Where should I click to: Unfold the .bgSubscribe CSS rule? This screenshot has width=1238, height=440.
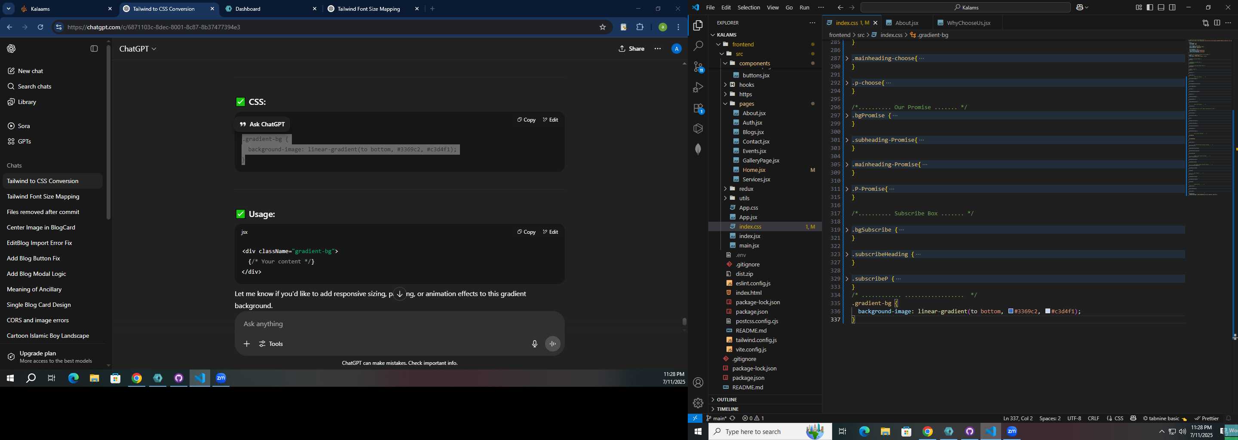[x=847, y=230]
